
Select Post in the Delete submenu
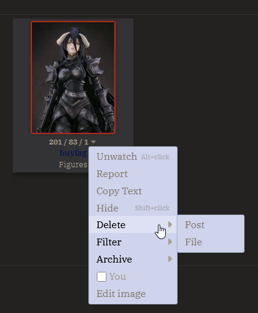tap(211, 224)
